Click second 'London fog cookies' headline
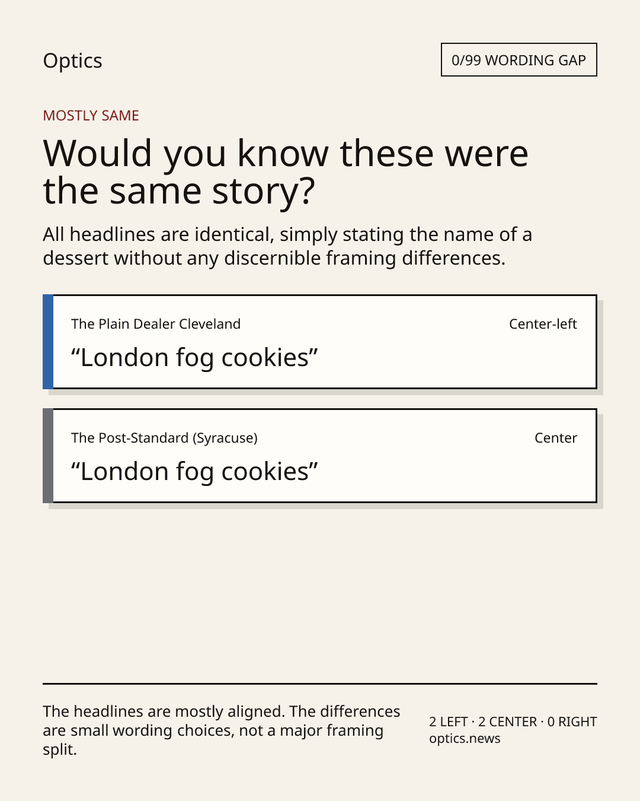This screenshot has height=801, width=640. coord(194,472)
